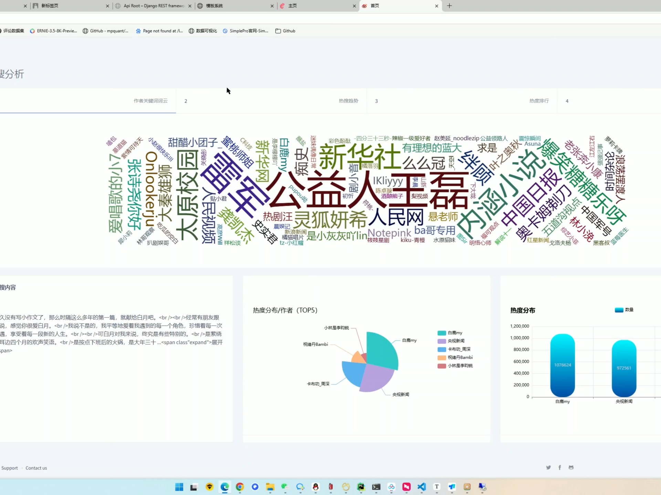The width and height of the screenshot is (661, 495).
Task: Click the word 人民网 in word cloud
Action: 396,217
